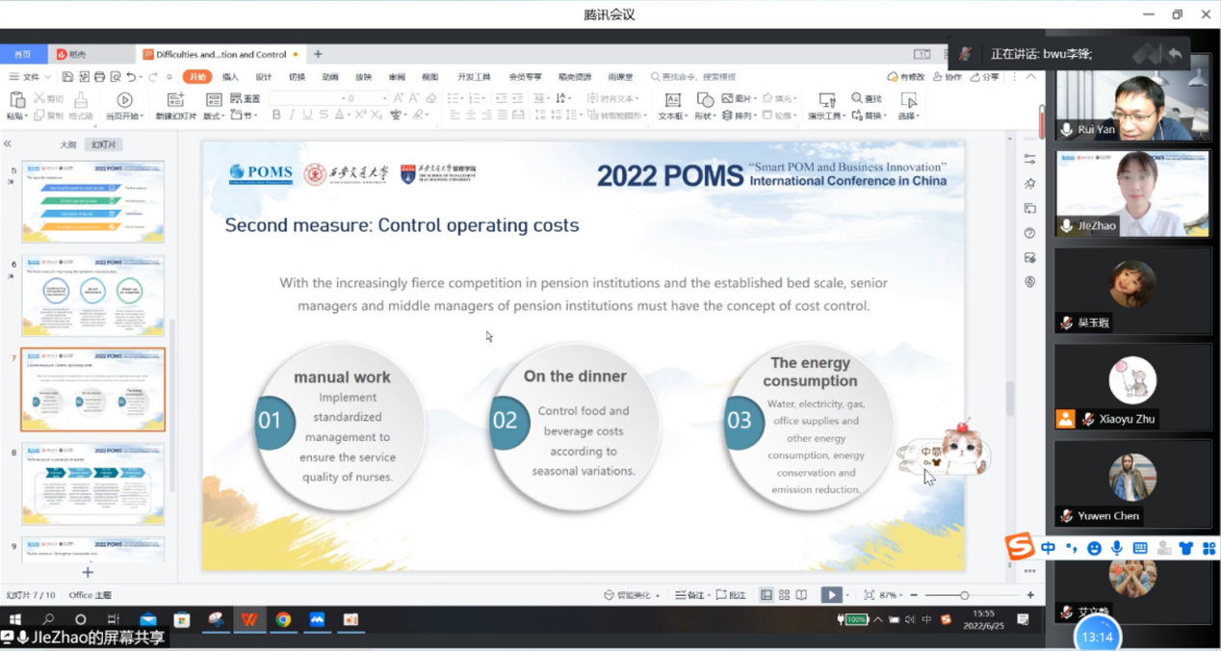1221x651 pixels.
Task: Click the Save icon in quick access toolbar
Action: pyautogui.click(x=67, y=77)
